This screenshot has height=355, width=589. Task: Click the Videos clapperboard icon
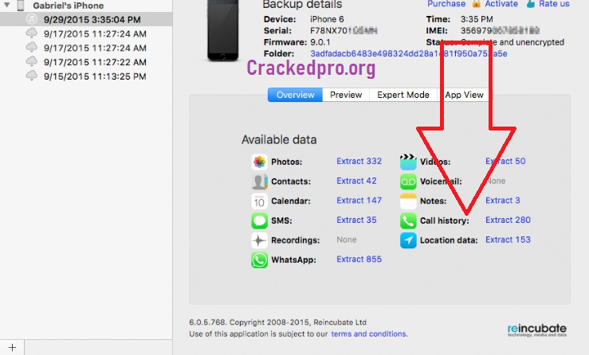coord(408,162)
